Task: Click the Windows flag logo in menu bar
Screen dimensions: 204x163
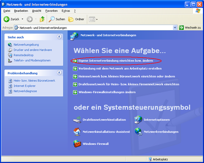Action: click(x=198, y=11)
